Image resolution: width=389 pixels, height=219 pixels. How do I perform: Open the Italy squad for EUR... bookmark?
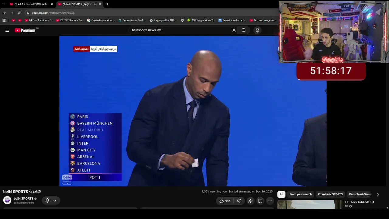coord(163,20)
